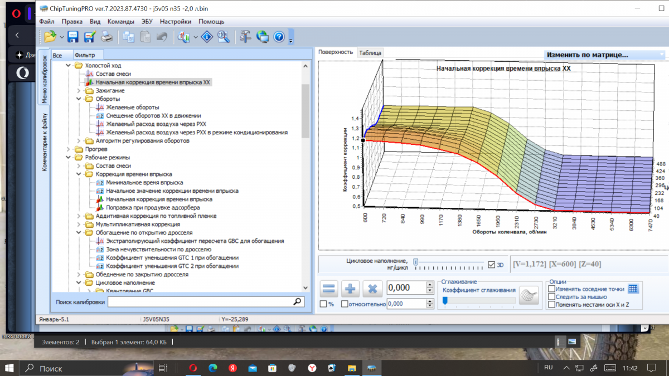Click the save file floppy disk icon
This screenshot has height=376, width=669.
[x=72, y=37]
